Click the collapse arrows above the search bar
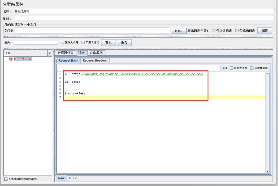 6,36
